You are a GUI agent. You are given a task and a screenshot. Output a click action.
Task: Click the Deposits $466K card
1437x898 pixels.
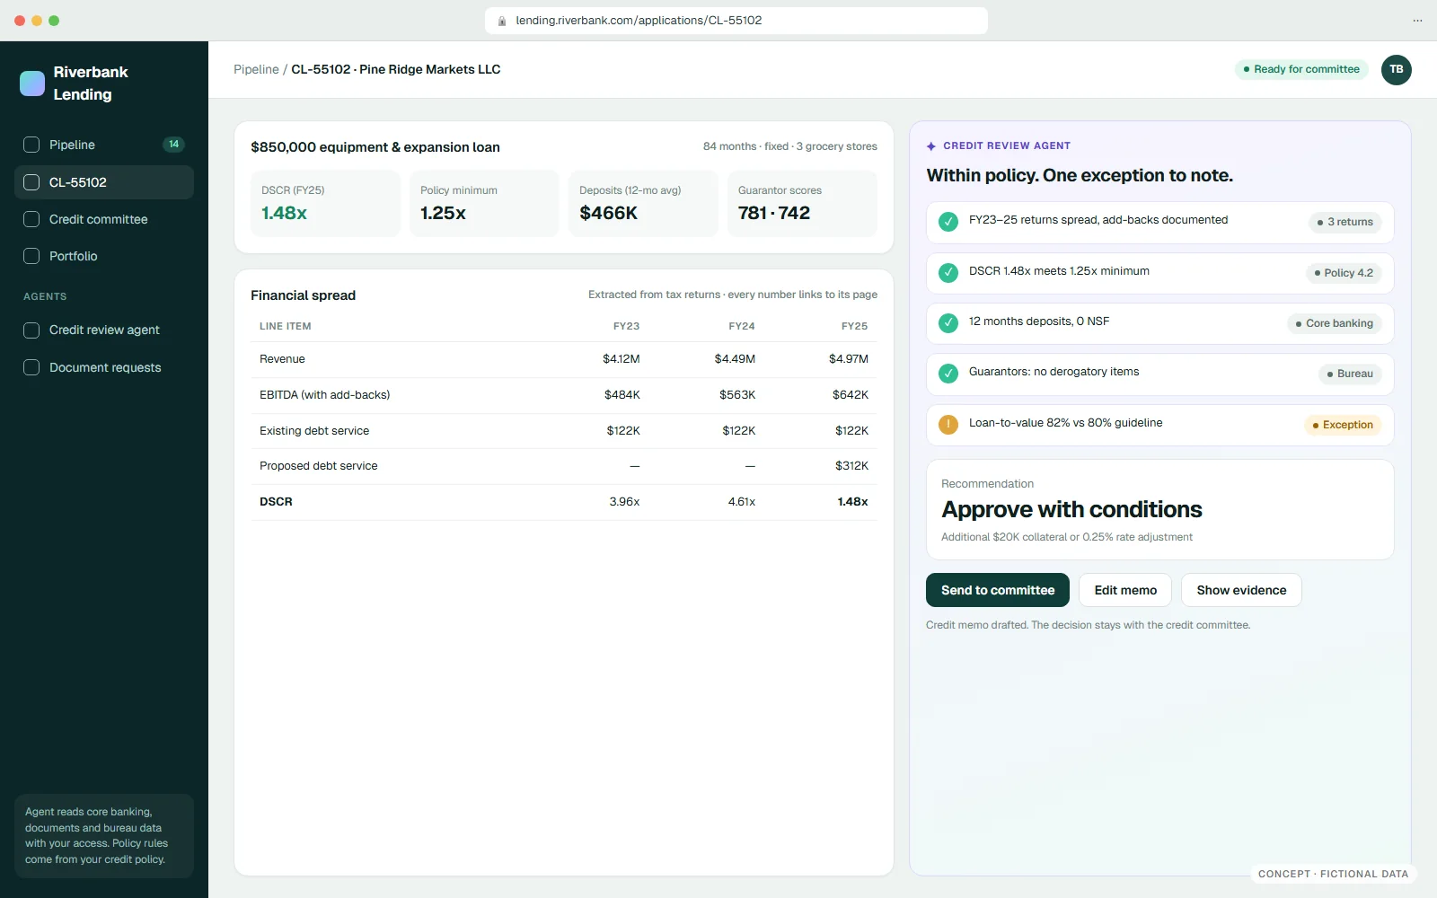[x=643, y=204]
